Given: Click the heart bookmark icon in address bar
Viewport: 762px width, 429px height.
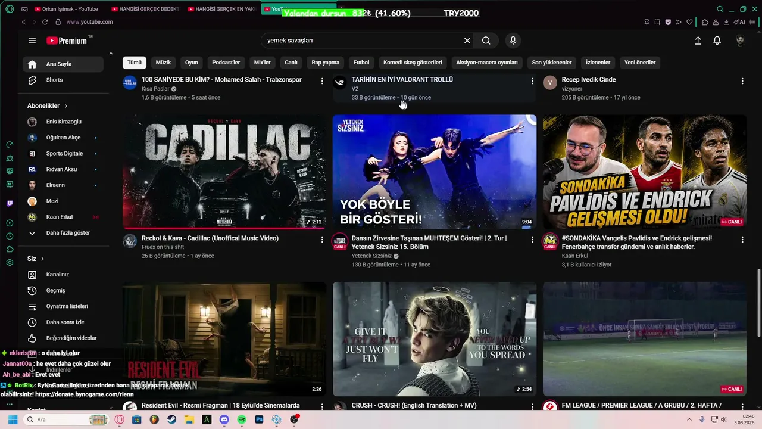Looking at the screenshot, I should point(689,22).
